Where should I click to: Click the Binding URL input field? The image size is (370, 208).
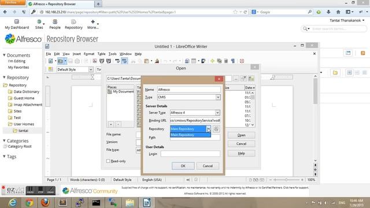pos(195,121)
